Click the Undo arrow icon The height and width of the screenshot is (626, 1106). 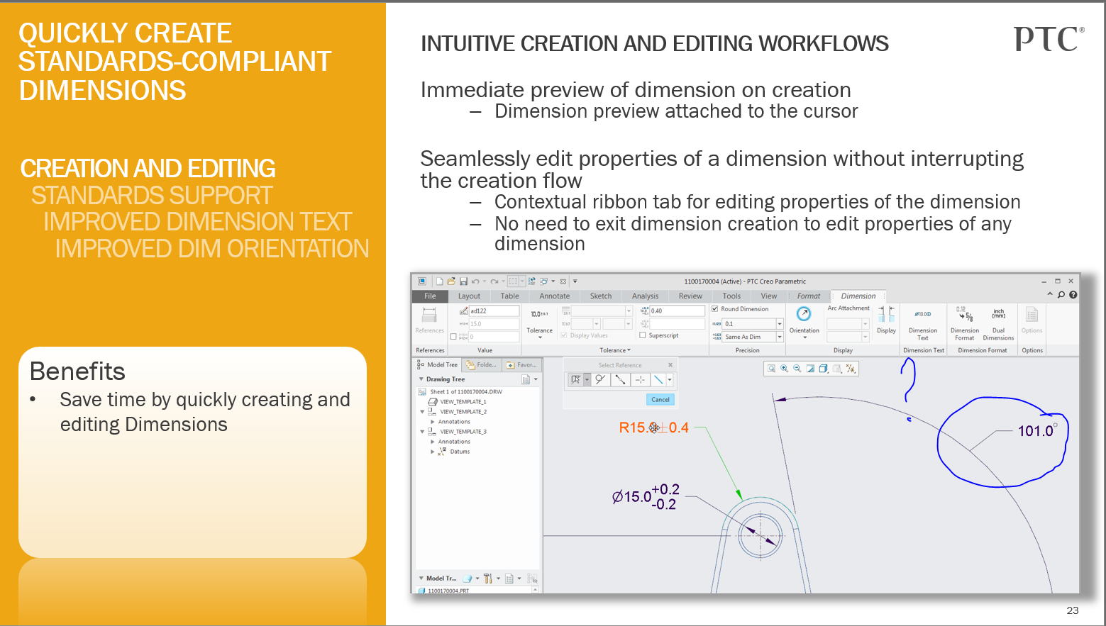475,281
